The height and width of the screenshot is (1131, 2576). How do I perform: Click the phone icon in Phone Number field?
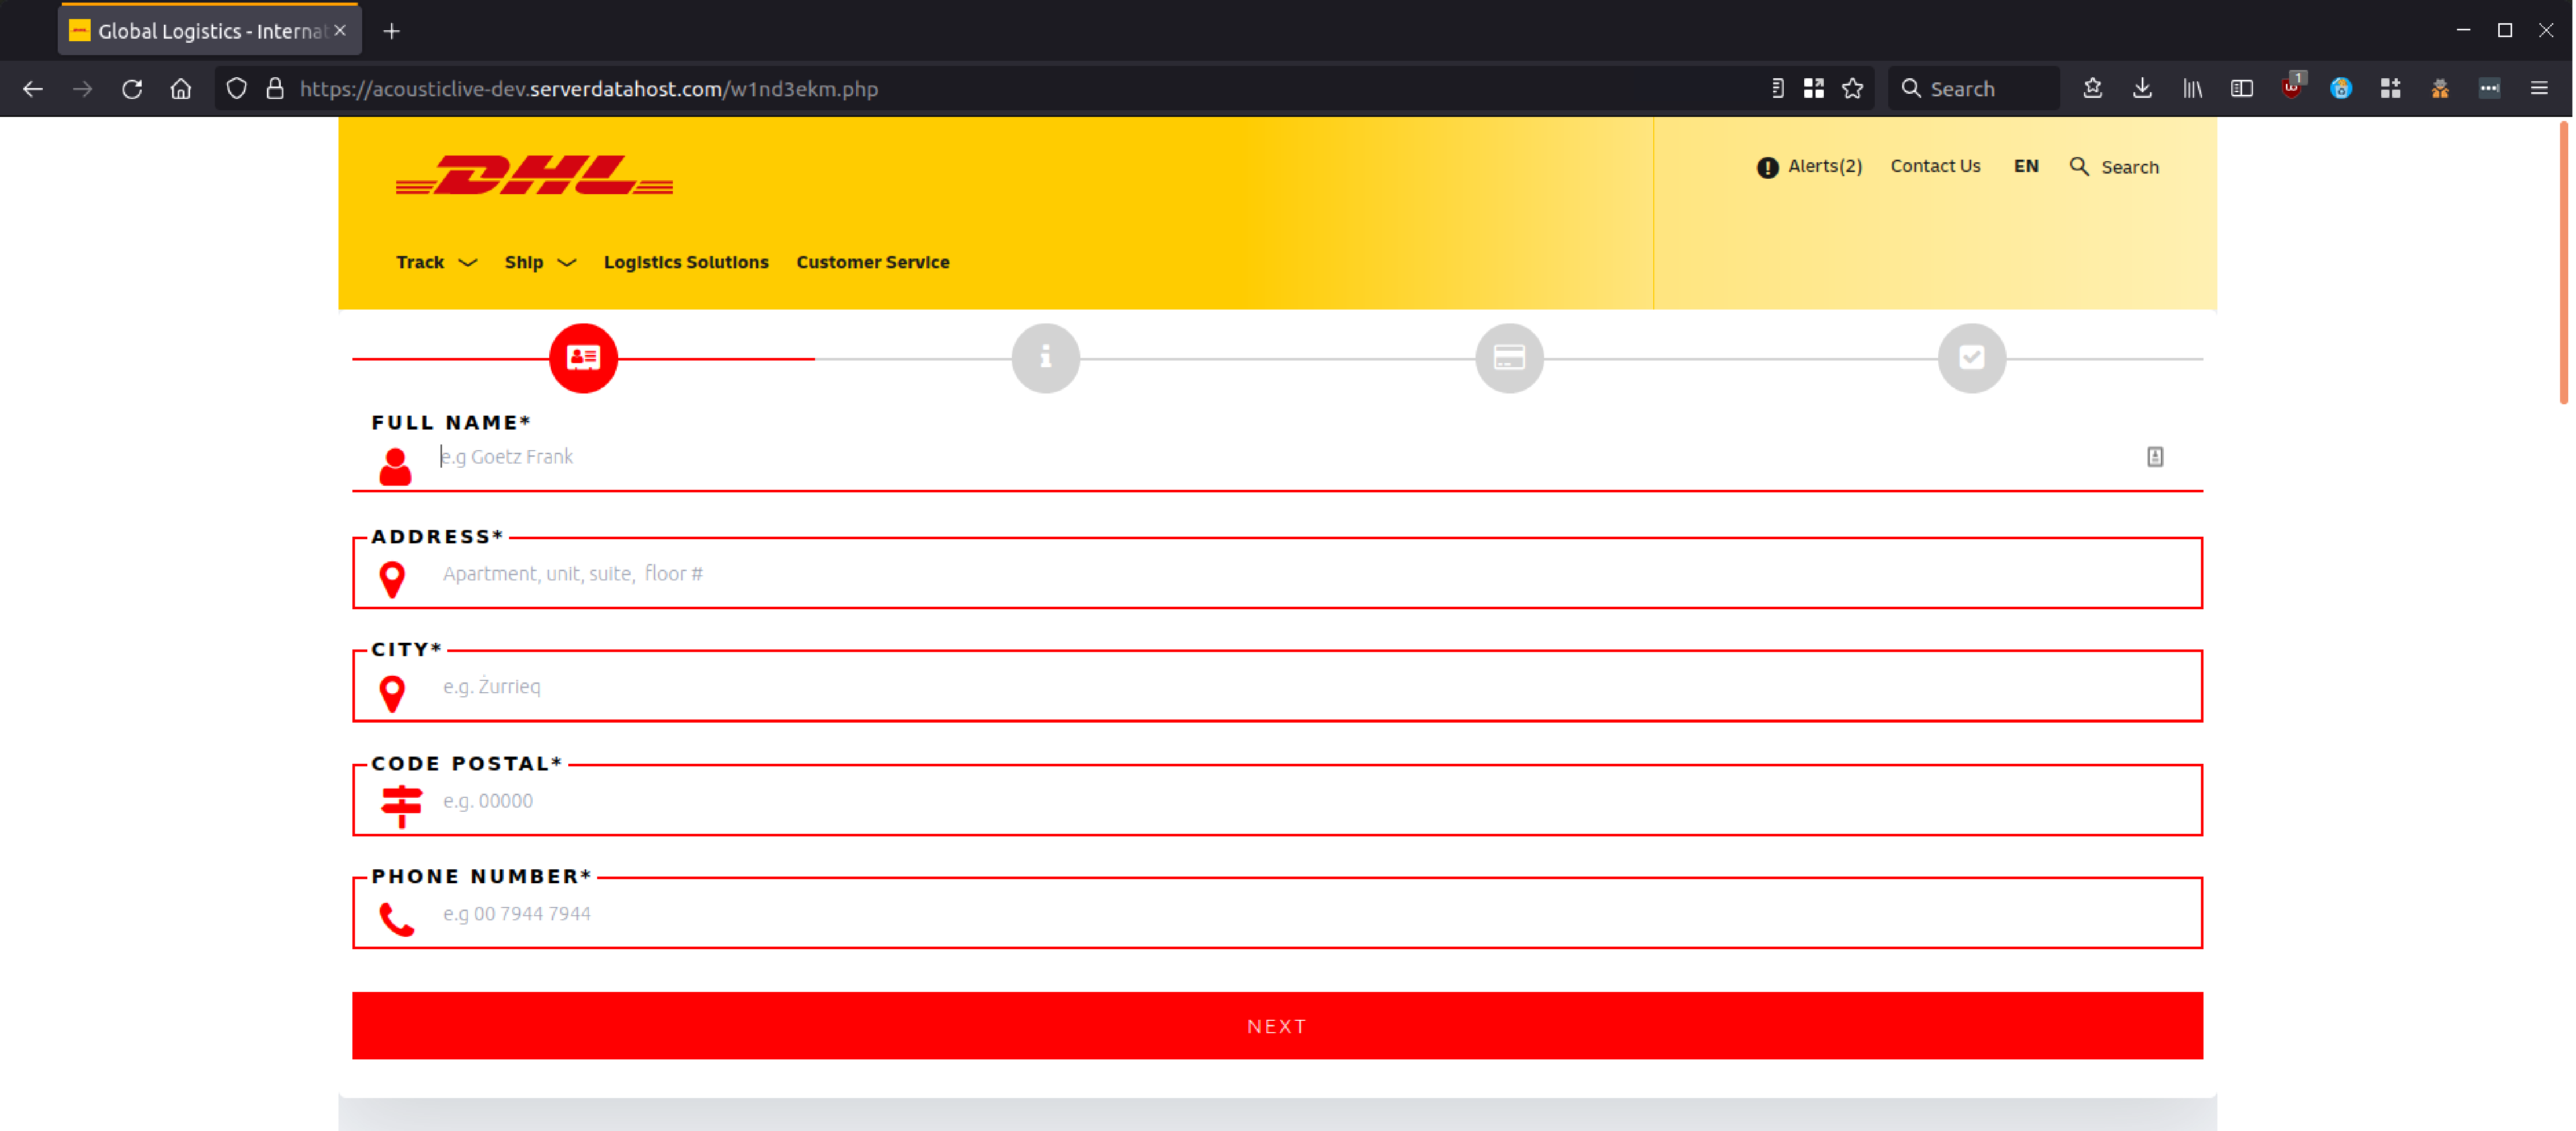(x=396, y=915)
